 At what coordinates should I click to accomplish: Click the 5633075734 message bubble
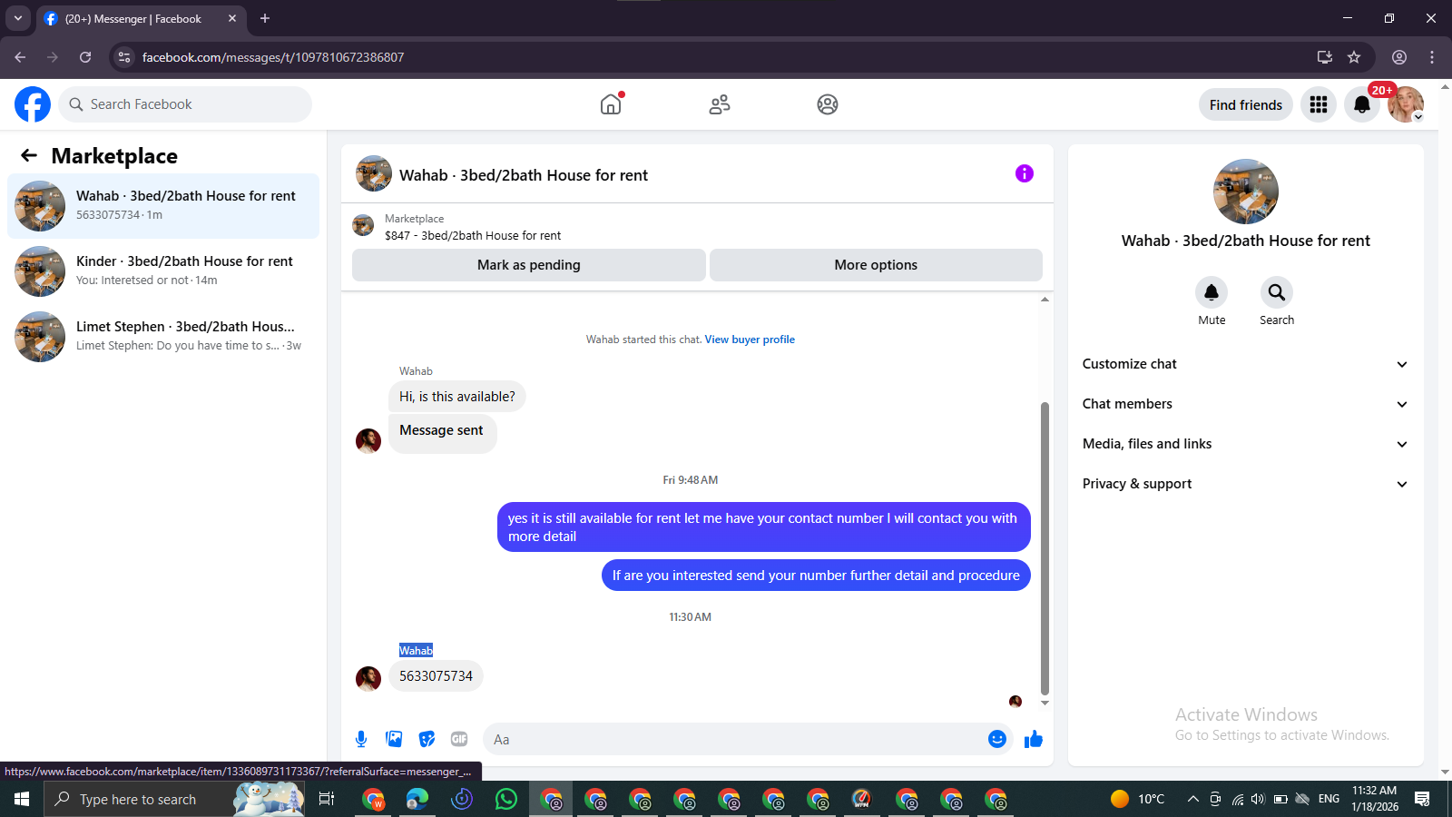436,676
